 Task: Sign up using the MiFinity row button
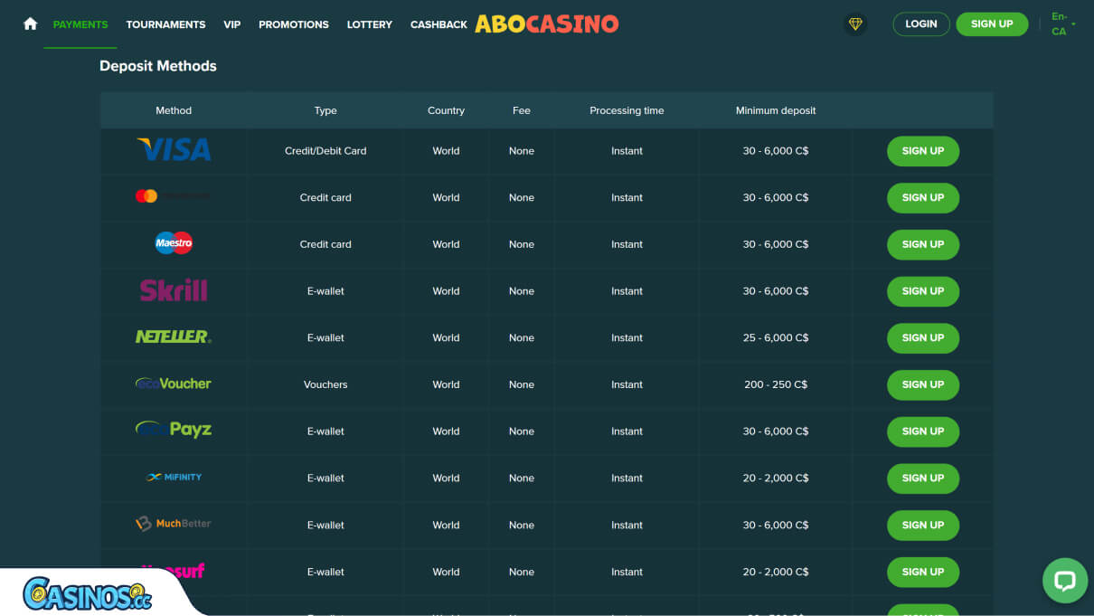click(923, 479)
